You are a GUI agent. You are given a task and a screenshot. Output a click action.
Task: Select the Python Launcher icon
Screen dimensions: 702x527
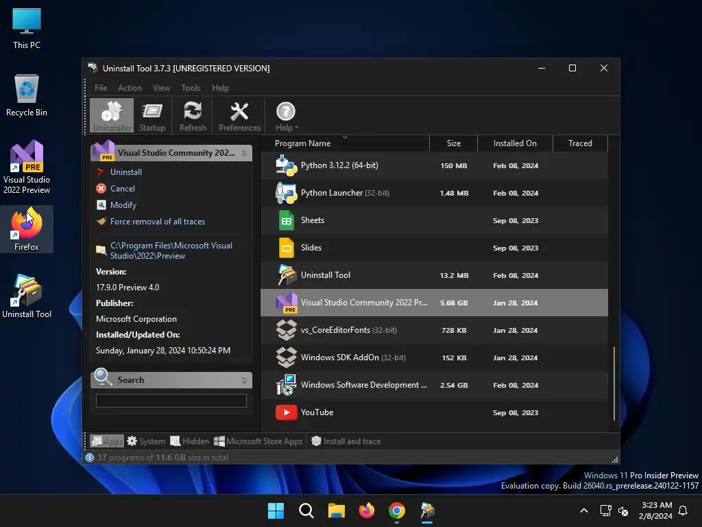coord(286,193)
